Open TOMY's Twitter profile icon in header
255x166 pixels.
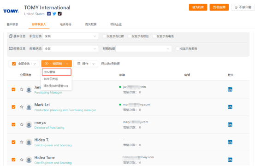click(54, 14)
